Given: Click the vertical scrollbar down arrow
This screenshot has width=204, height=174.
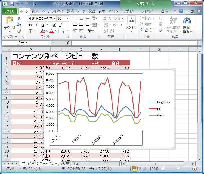Looking at the screenshot, I should point(199,159).
